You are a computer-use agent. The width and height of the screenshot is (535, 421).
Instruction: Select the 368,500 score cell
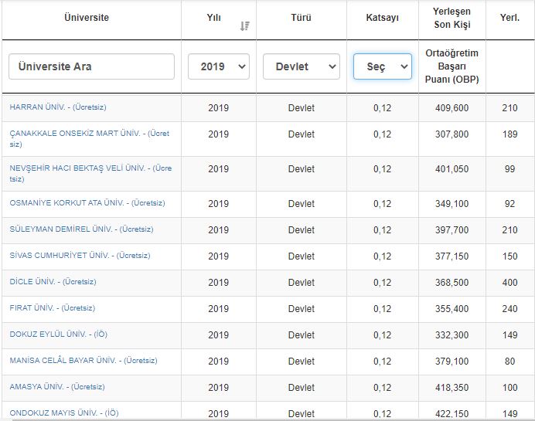click(452, 283)
